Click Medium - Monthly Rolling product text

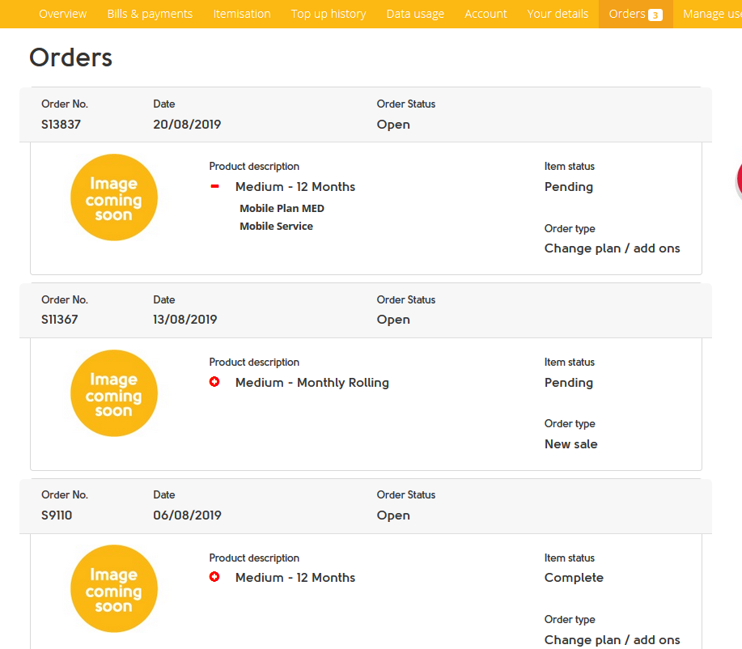(312, 383)
